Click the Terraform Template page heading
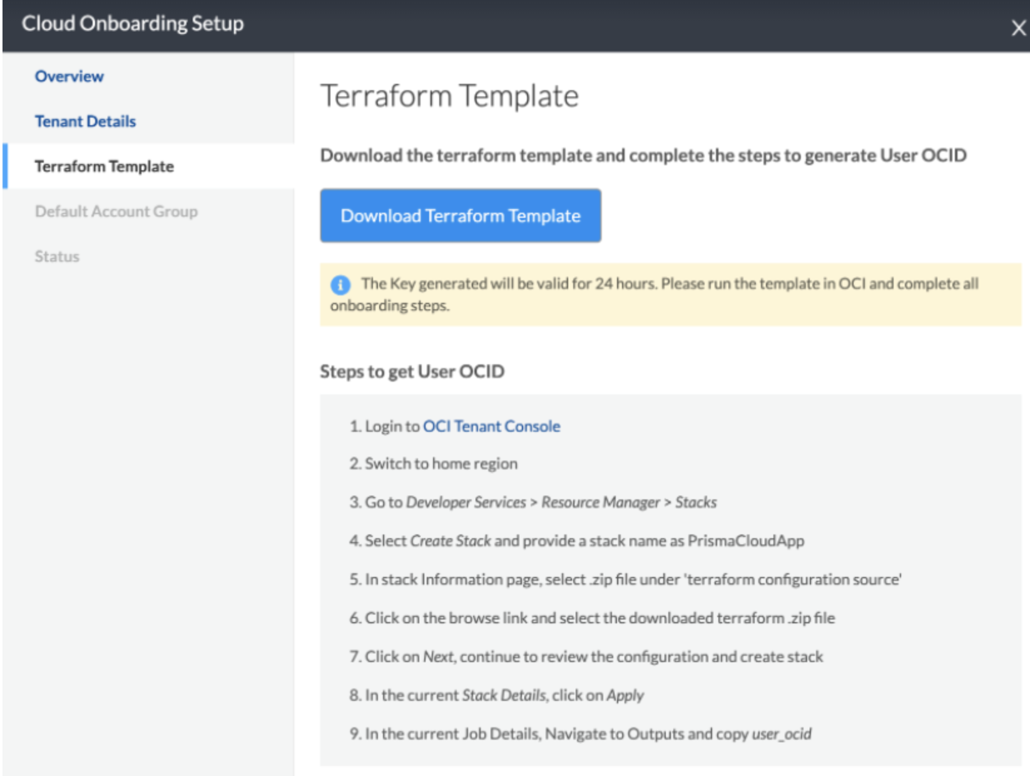Screen dimensions: 1030x776 (449, 96)
